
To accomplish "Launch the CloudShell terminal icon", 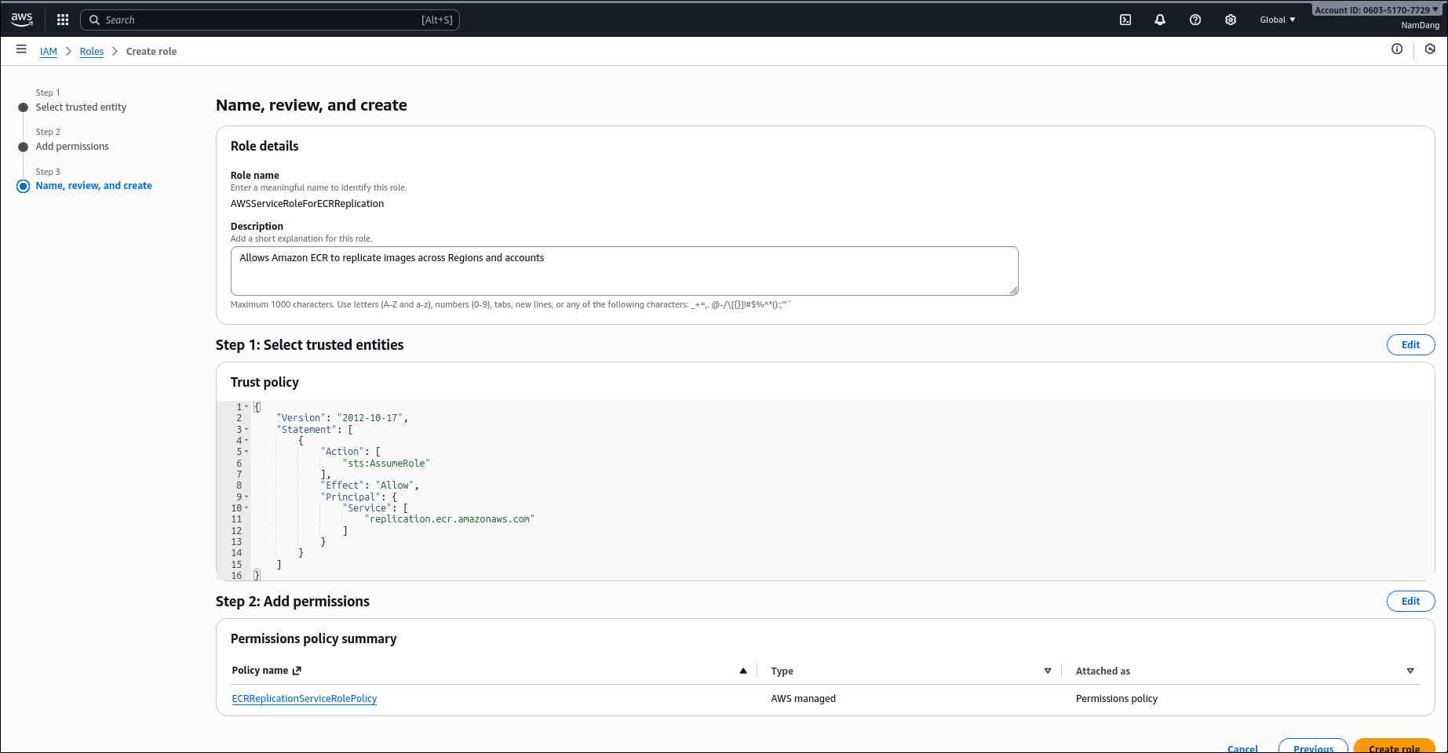I will point(1125,20).
